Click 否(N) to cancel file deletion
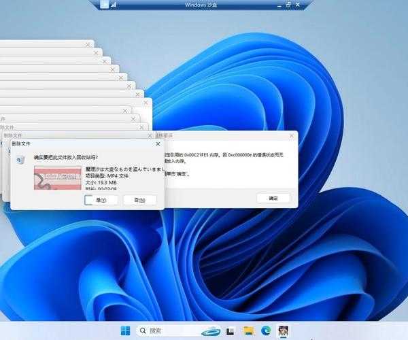The width and height of the screenshot is (408, 340). pos(139,200)
